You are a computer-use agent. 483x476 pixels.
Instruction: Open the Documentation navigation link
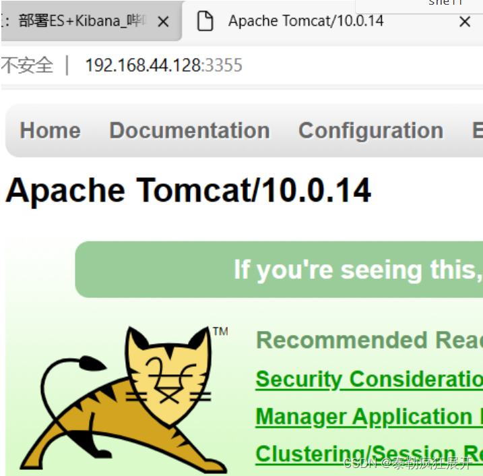coord(189,130)
